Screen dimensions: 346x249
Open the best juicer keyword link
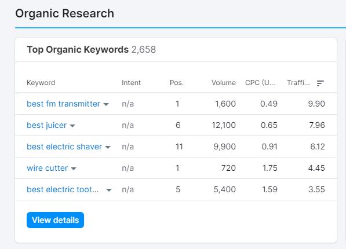click(46, 125)
